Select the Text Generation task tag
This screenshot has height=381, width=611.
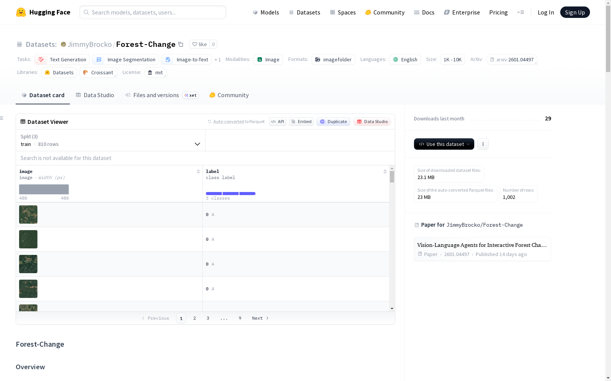tap(62, 59)
